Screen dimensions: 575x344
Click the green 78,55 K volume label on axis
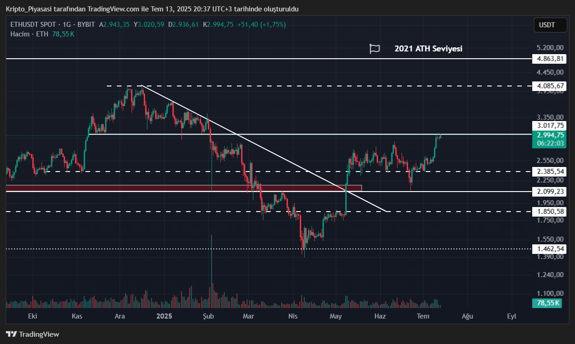click(547, 303)
